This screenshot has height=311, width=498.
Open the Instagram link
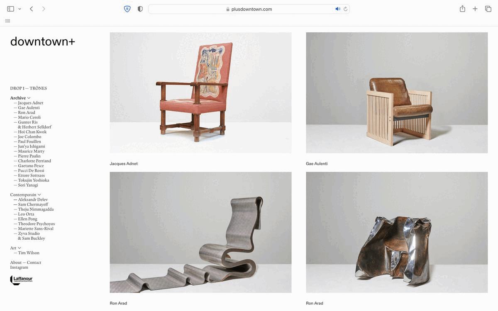[19, 267]
